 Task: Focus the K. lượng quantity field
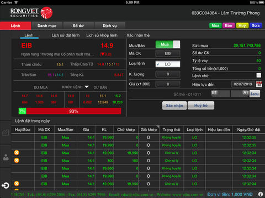click(168, 74)
